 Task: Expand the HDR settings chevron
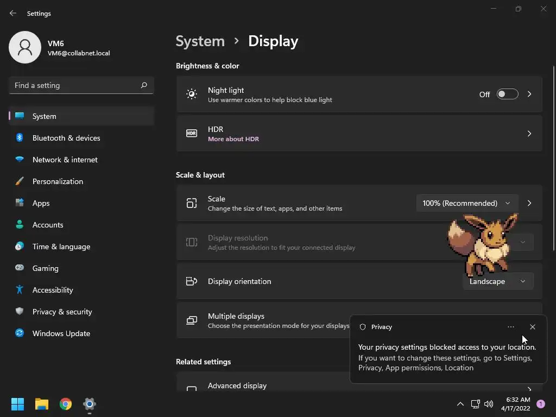click(x=529, y=134)
